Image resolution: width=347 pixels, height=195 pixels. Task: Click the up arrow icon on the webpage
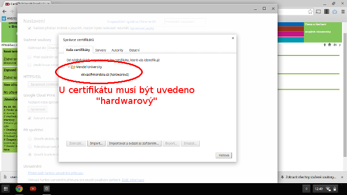[x=325, y=45]
